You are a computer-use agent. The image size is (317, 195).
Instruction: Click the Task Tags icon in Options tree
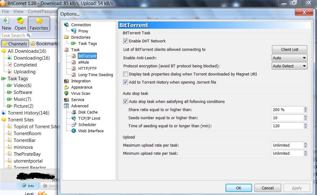[74, 43]
